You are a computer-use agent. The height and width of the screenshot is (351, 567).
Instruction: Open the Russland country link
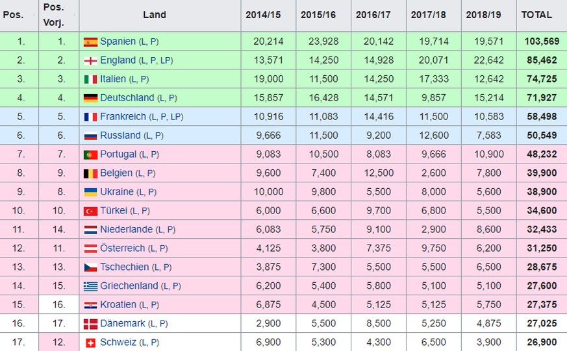tap(120, 136)
